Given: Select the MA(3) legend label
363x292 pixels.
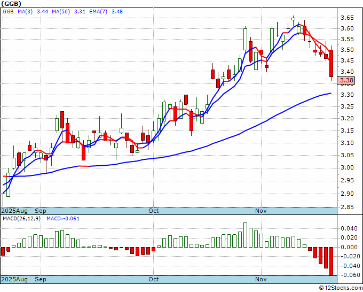Looking at the screenshot, I should click(x=25, y=11).
